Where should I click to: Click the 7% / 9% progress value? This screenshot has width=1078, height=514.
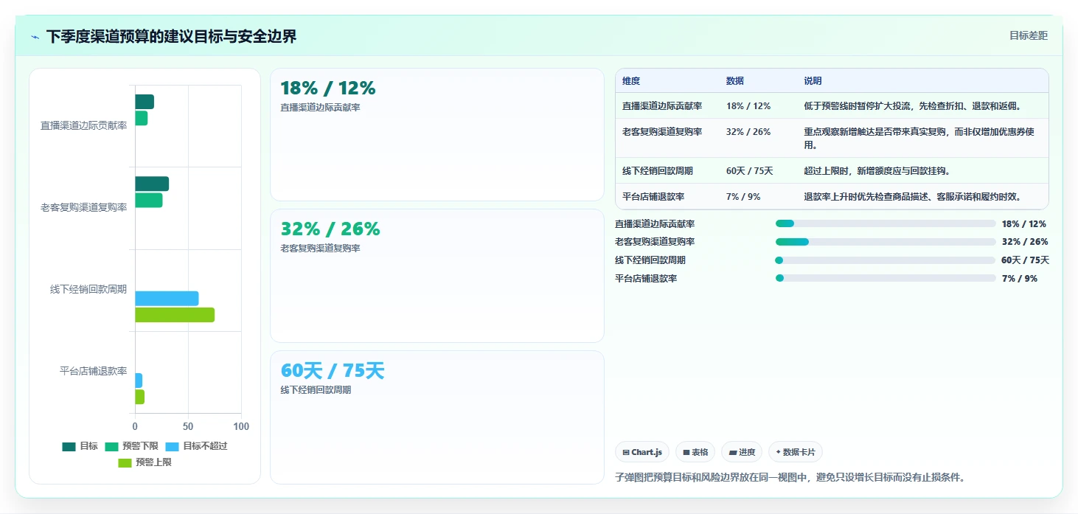pos(1020,279)
